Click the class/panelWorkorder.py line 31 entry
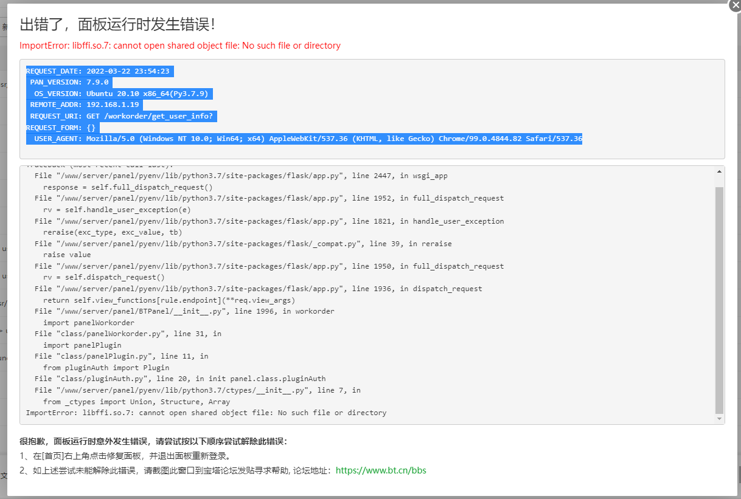The width and height of the screenshot is (741, 499). click(x=128, y=334)
